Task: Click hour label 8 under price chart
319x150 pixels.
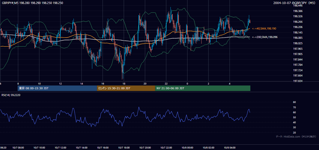Action: [18, 83]
